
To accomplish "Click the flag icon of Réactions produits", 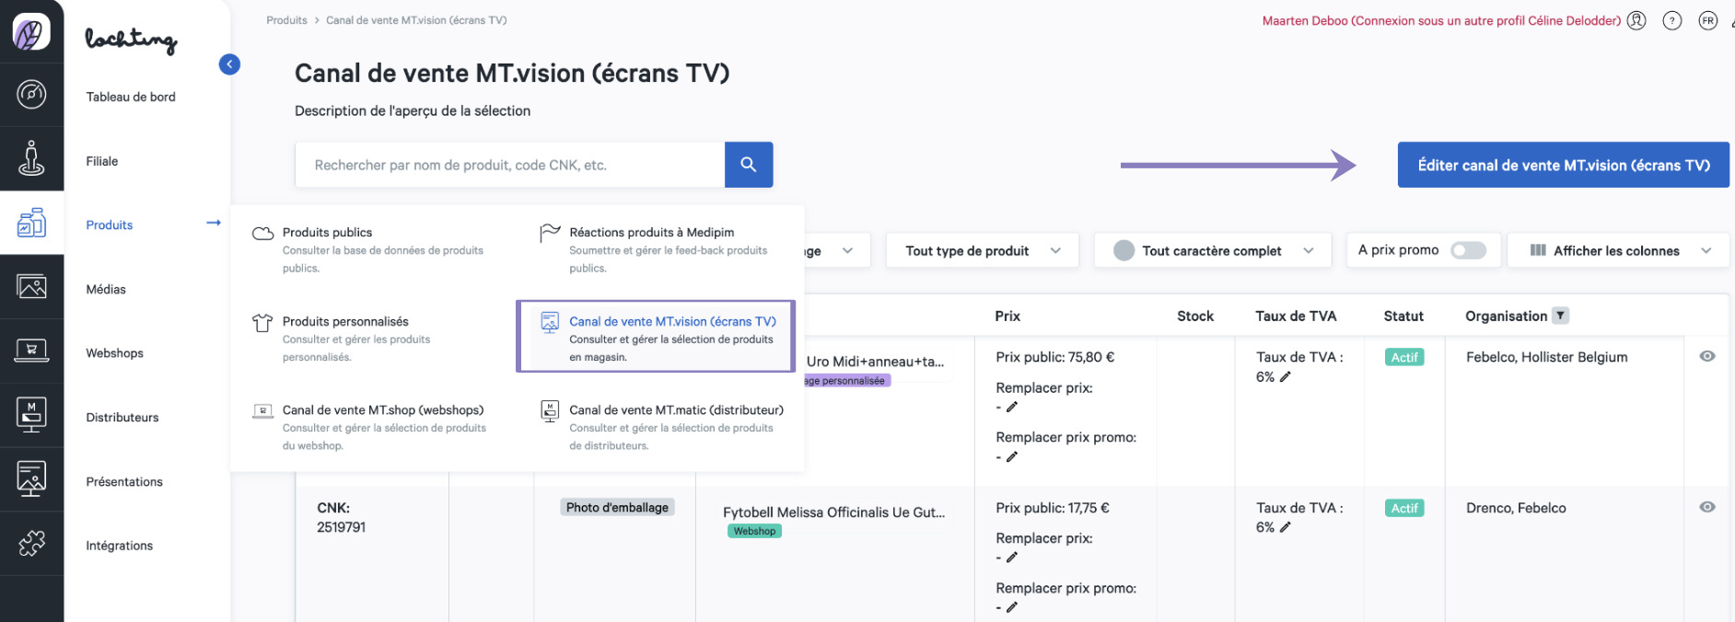I will [550, 233].
